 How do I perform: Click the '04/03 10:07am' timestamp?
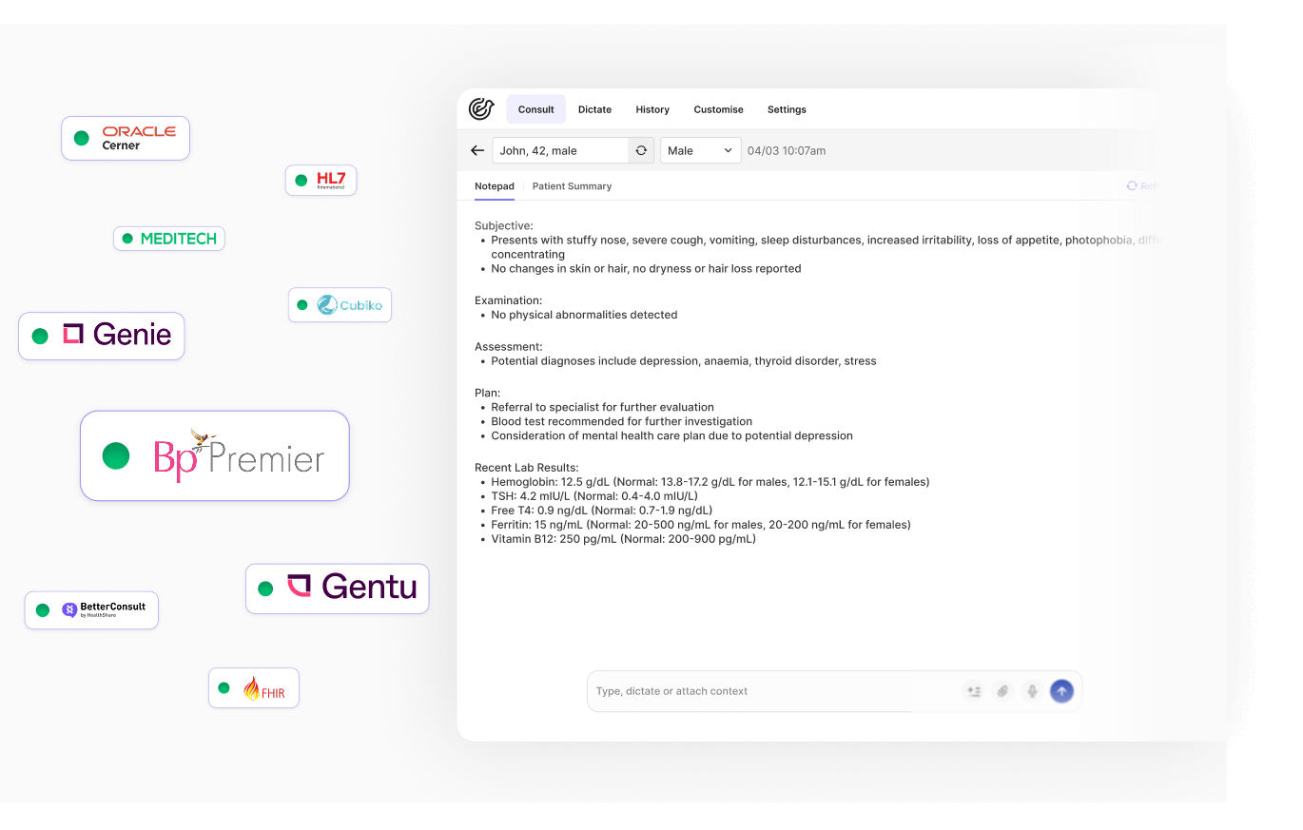pos(787,150)
